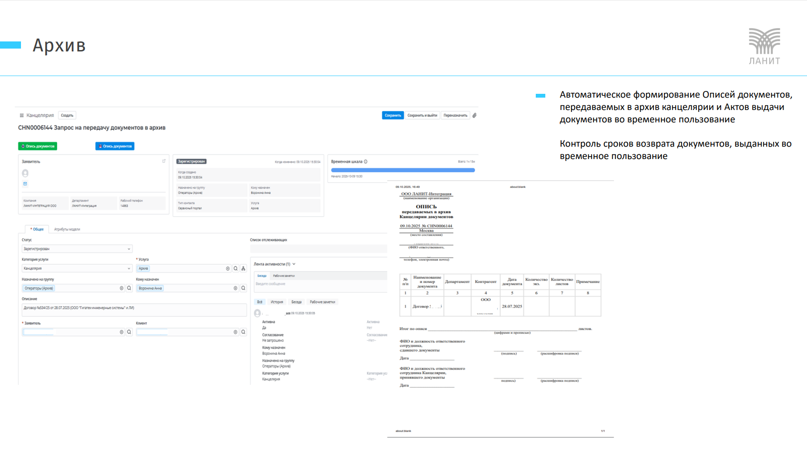Click search icon for Клиент field
This screenshot has height=451, width=807.
click(243, 332)
